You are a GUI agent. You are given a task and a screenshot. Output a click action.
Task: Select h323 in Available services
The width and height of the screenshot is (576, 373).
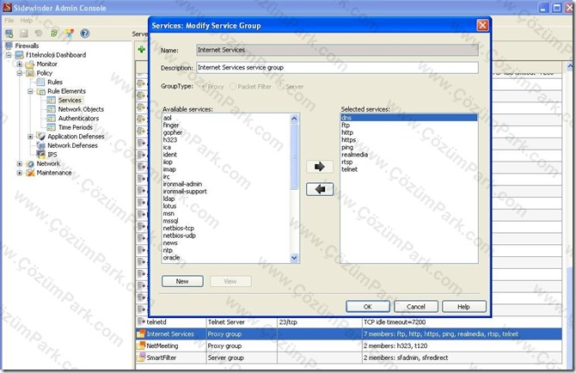coord(170,140)
